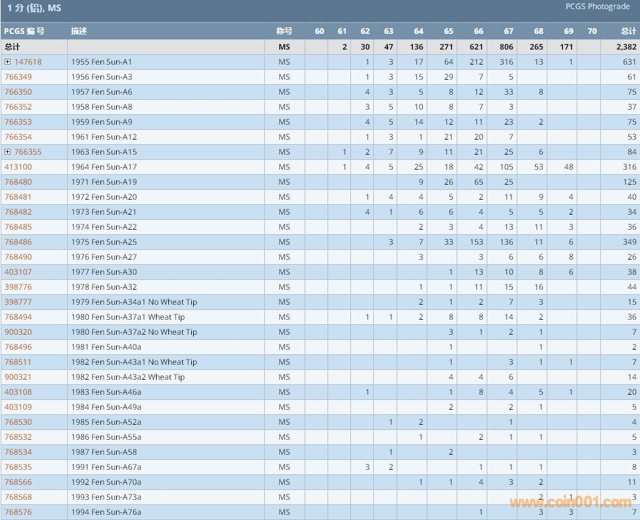Click PCGS number 403108 link

pyautogui.click(x=18, y=392)
